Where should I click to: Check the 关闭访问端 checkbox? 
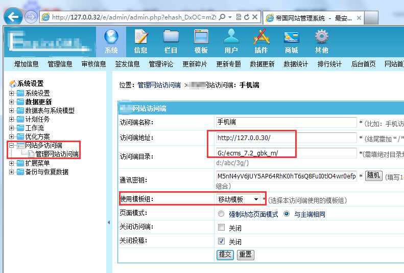[x=221, y=227]
